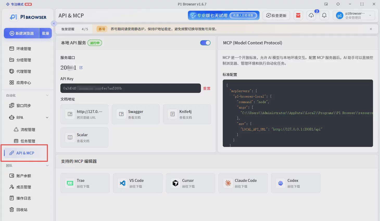Collapse the RPA submenu chevron

pyautogui.click(x=47, y=117)
